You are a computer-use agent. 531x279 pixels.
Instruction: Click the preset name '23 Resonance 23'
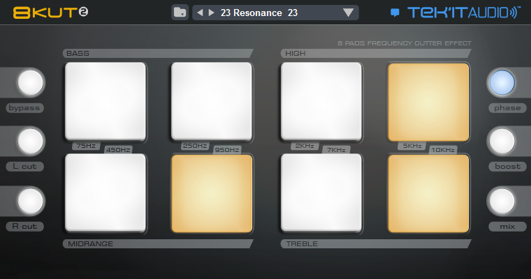(259, 13)
